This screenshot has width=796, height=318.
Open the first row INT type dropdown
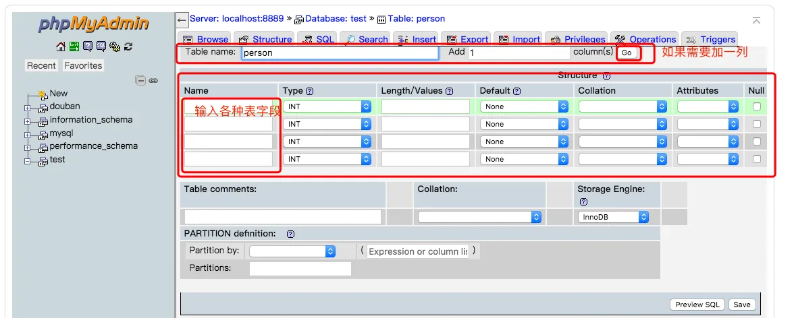(x=328, y=106)
